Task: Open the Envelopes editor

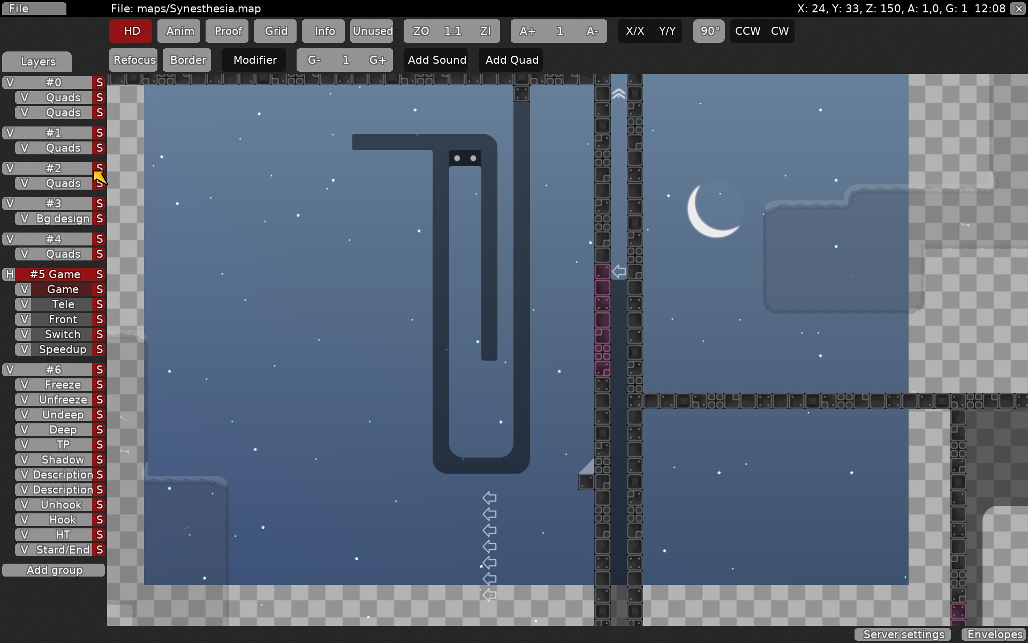Action: point(994,634)
